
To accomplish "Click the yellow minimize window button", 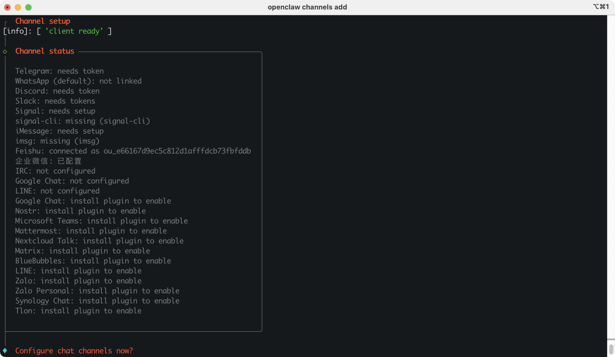I will 18,7.
